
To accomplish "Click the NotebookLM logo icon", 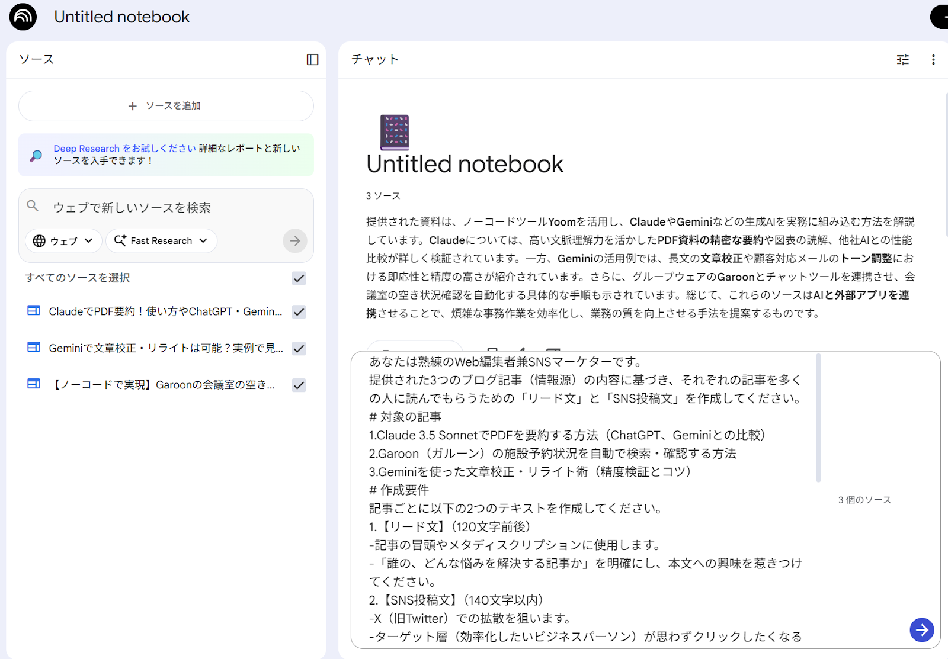I will pyautogui.click(x=23, y=17).
